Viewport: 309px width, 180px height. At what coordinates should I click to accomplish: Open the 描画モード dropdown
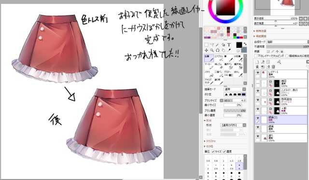(235, 89)
